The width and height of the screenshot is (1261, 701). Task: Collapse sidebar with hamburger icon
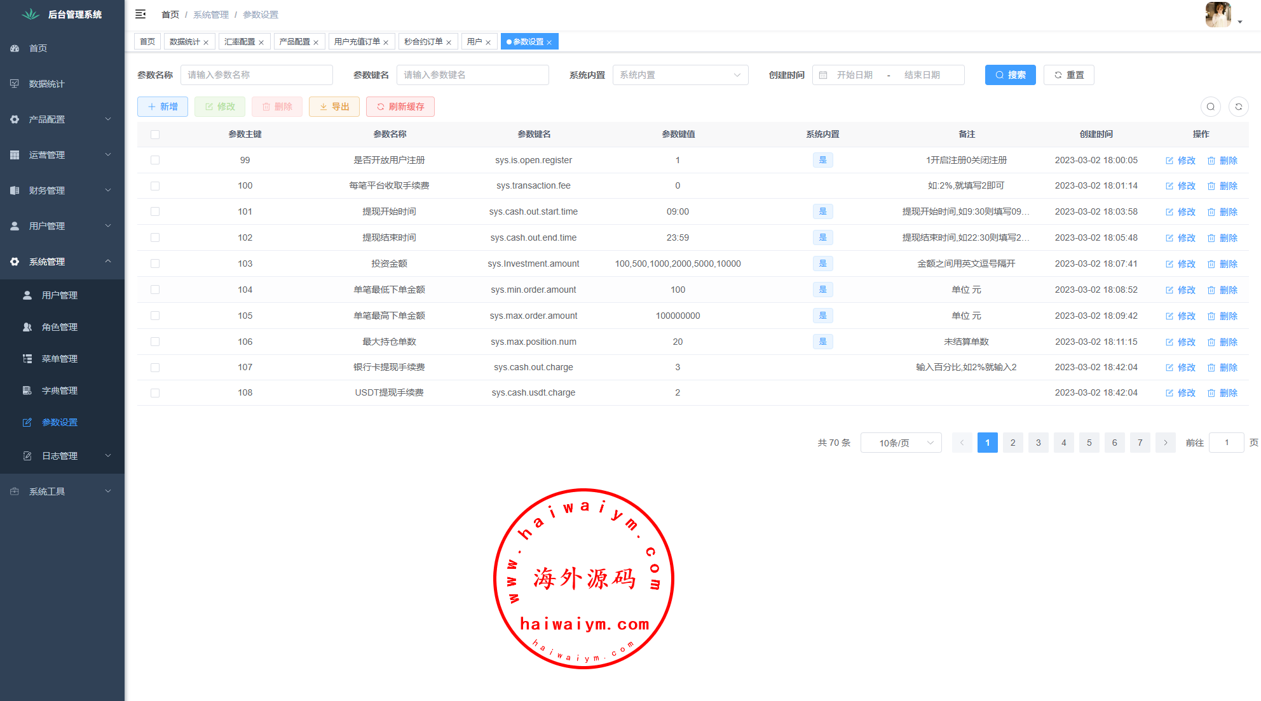pyautogui.click(x=140, y=14)
